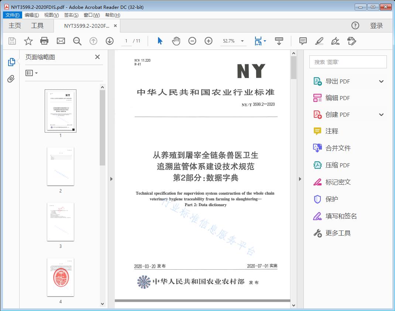
Task: Open the comment speech-bubble tool
Action: pyautogui.click(x=303, y=41)
